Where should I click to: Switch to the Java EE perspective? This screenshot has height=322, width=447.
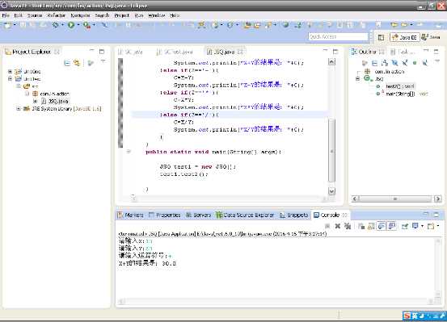point(404,37)
